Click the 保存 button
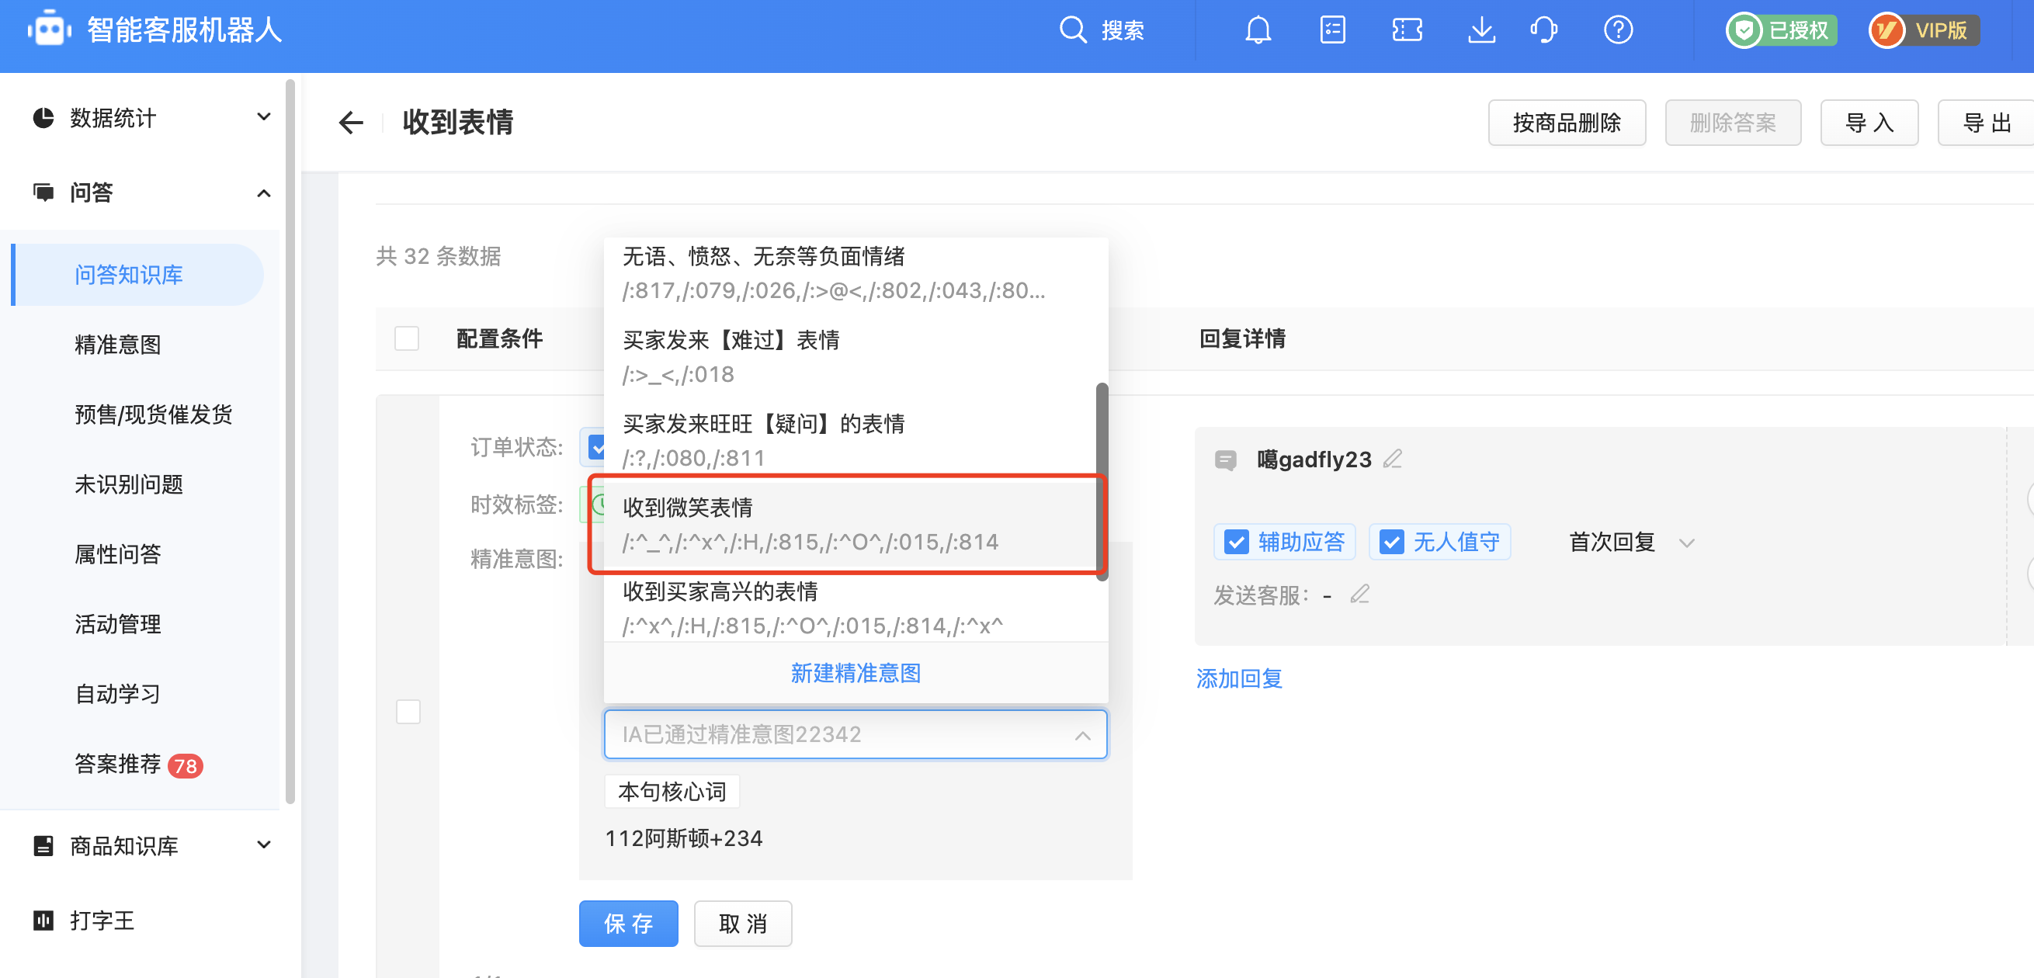This screenshot has width=2034, height=978. [629, 923]
